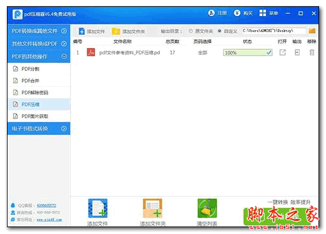Click the purchase label in title bar

248,13
